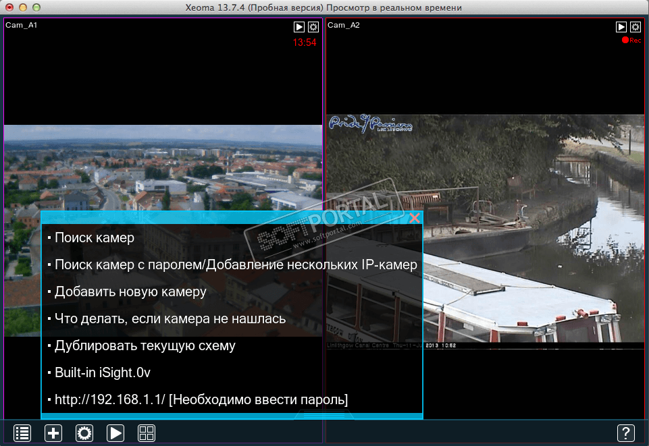Open archive play button in bottom toolbar
The image size is (649, 446).
pos(115,433)
